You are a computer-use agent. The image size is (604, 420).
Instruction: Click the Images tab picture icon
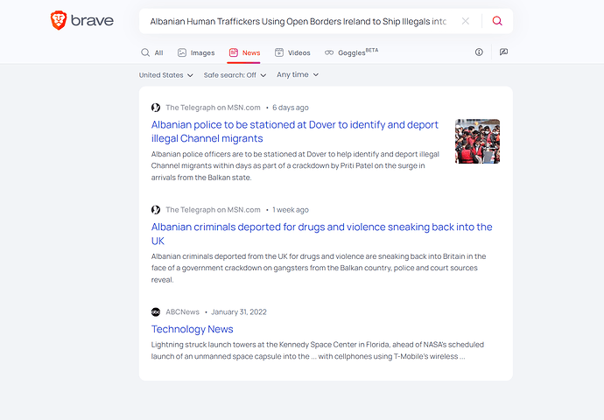pyautogui.click(x=182, y=52)
